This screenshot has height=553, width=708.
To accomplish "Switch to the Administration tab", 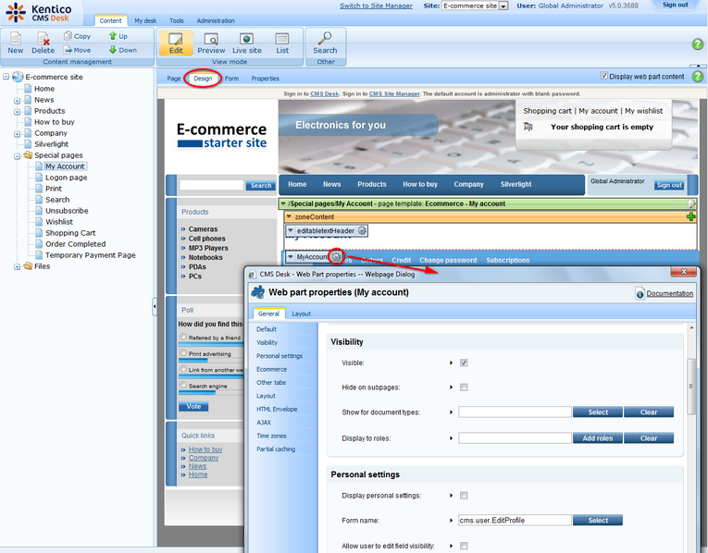I will pos(216,20).
